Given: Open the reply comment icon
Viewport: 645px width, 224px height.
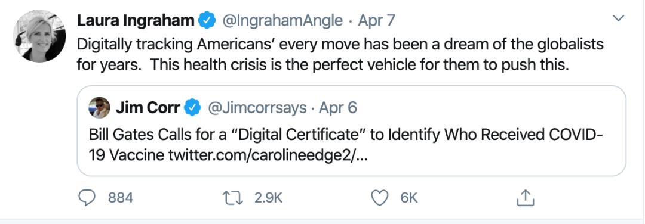Looking at the screenshot, I should pos(87,198).
